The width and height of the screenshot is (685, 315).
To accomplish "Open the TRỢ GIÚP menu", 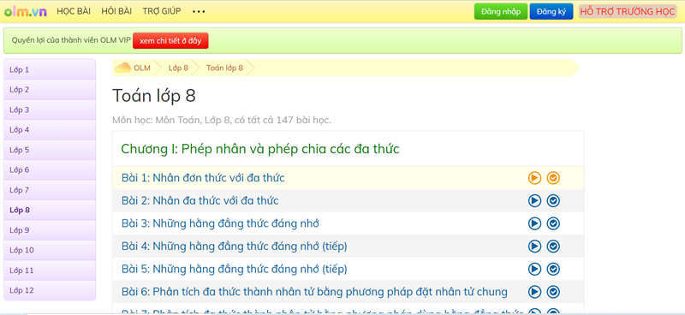I will point(162,11).
